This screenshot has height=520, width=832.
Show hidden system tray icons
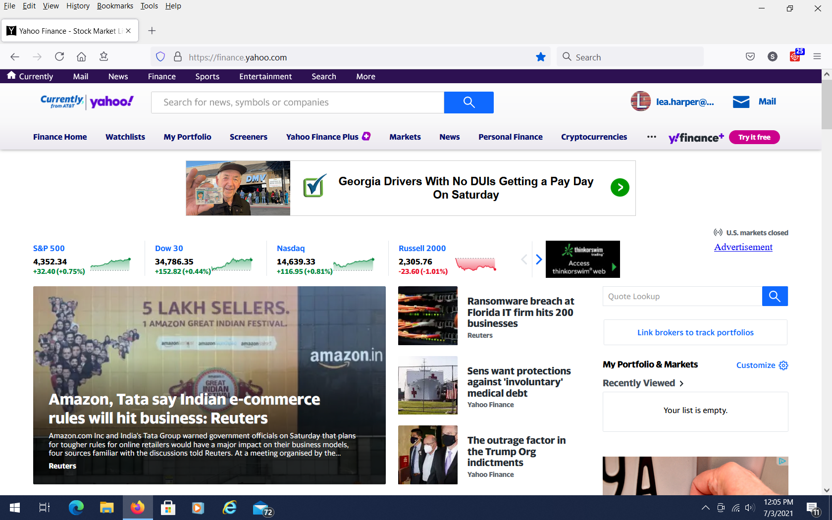coord(705,508)
